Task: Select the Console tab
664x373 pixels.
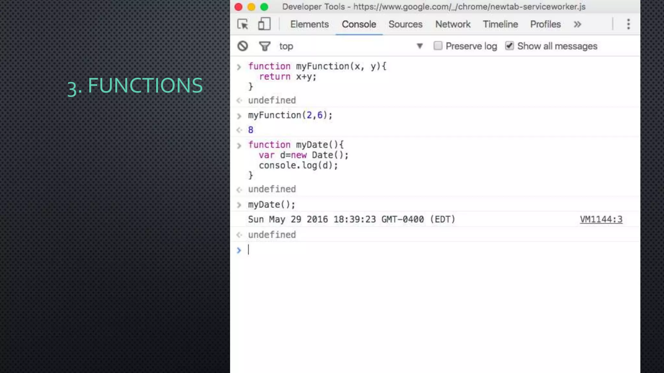Action: [359, 24]
